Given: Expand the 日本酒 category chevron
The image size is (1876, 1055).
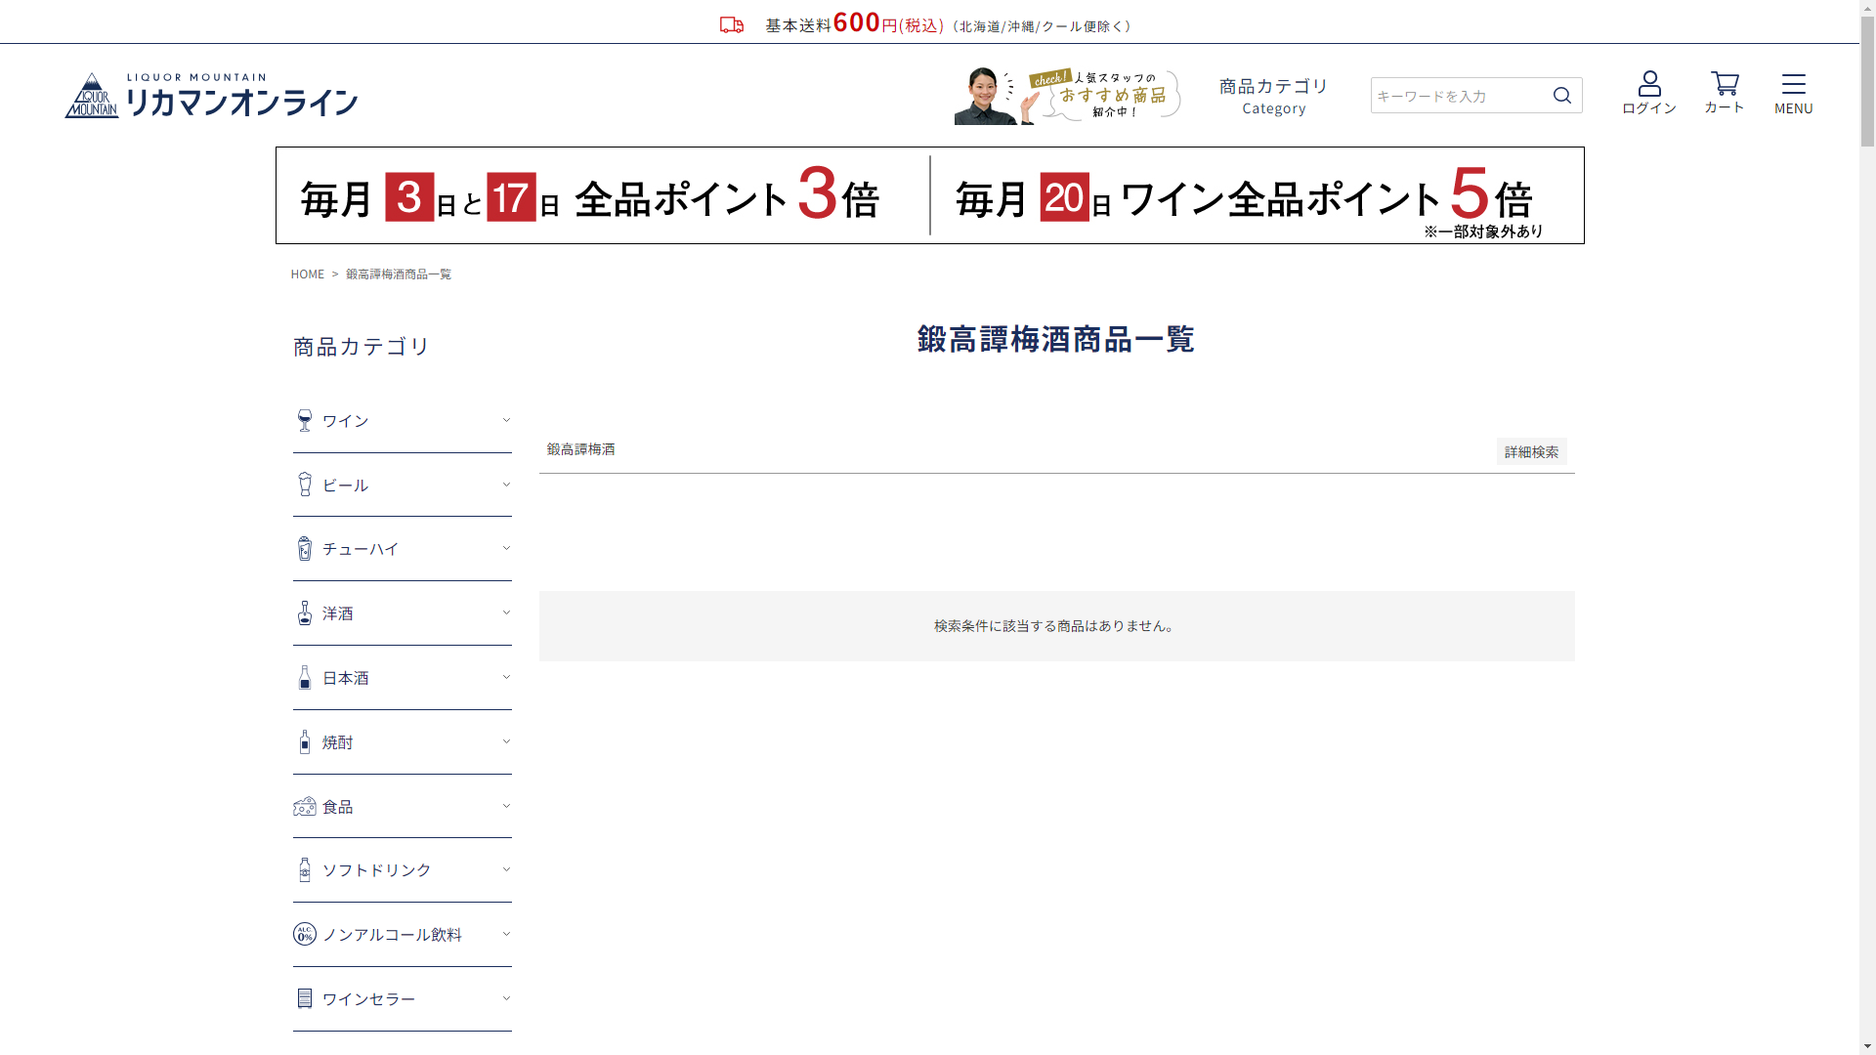Looking at the screenshot, I should coord(506,677).
